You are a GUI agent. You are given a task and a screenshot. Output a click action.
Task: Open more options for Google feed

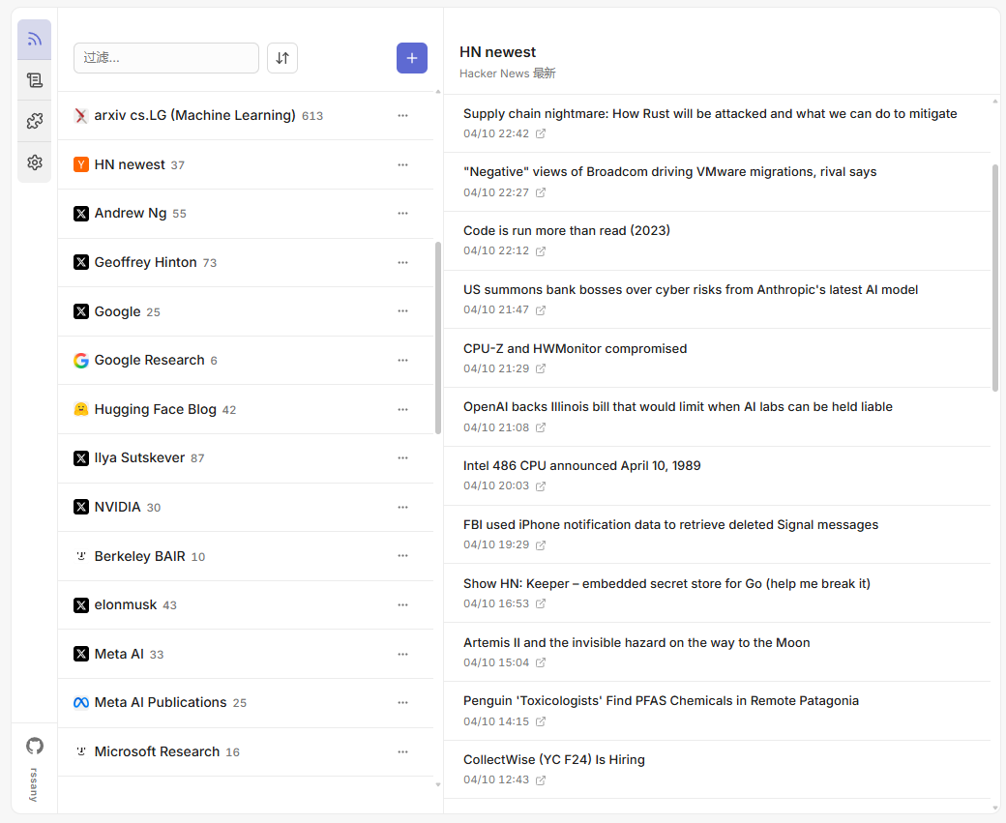403,311
